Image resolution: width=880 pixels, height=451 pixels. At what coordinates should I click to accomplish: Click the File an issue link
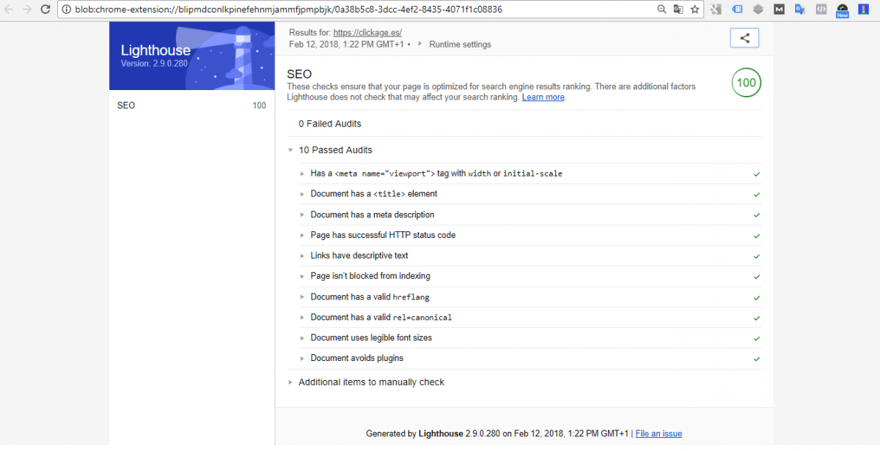pyautogui.click(x=659, y=433)
